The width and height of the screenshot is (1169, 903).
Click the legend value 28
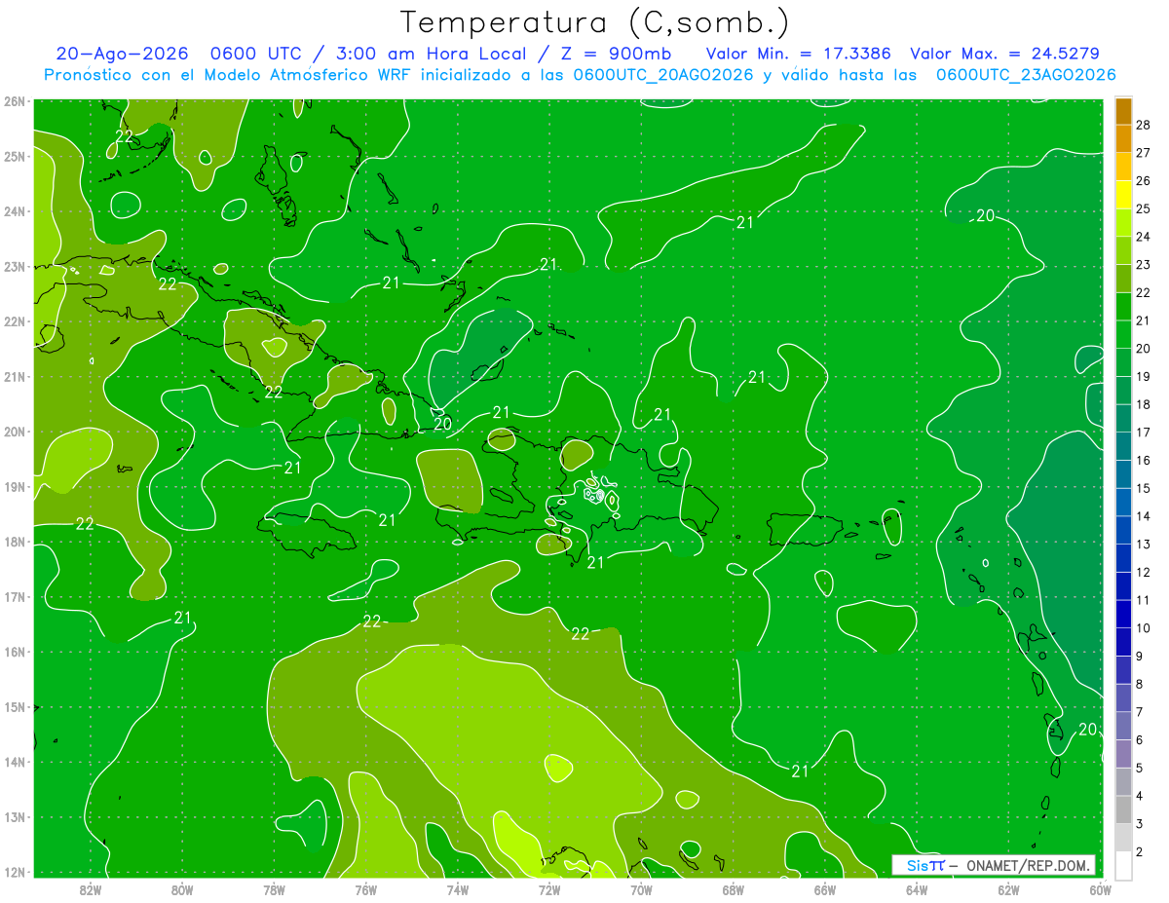[x=1143, y=126]
